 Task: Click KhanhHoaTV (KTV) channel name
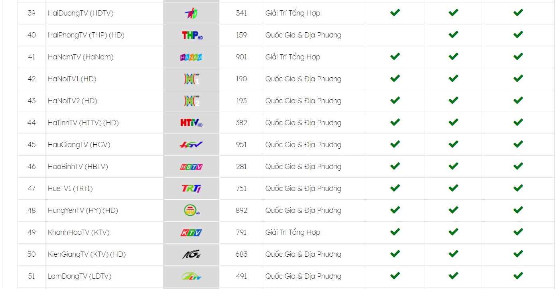tap(79, 232)
